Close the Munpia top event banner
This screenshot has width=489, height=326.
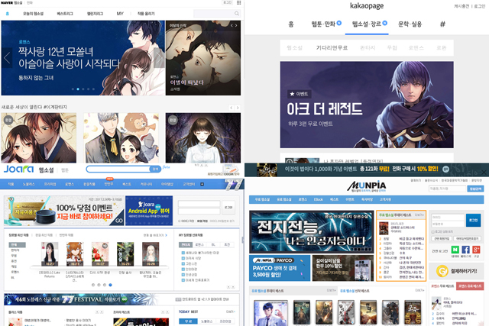pos(484,172)
